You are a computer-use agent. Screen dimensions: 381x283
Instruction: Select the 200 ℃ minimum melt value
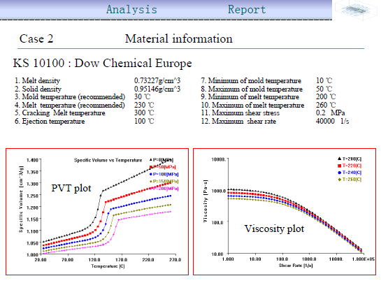[x=326, y=97]
